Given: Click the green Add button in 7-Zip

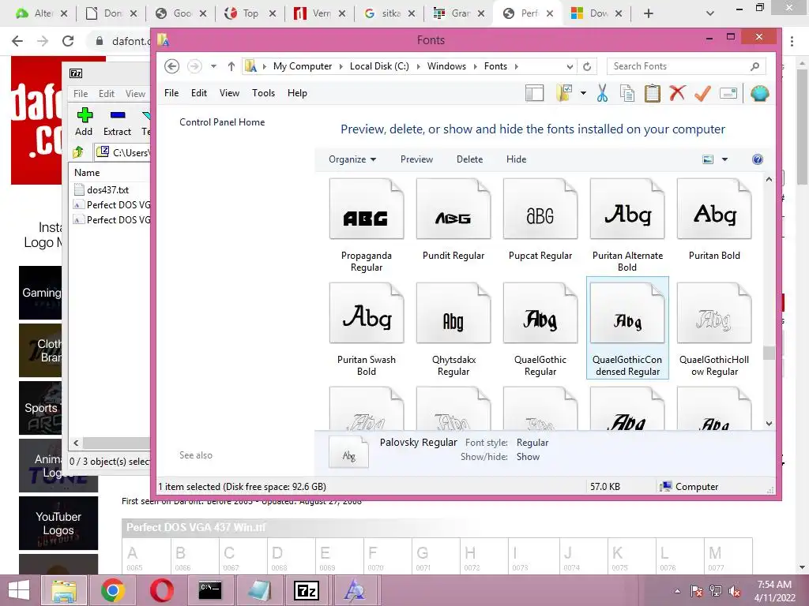Looking at the screenshot, I should pos(84,122).
